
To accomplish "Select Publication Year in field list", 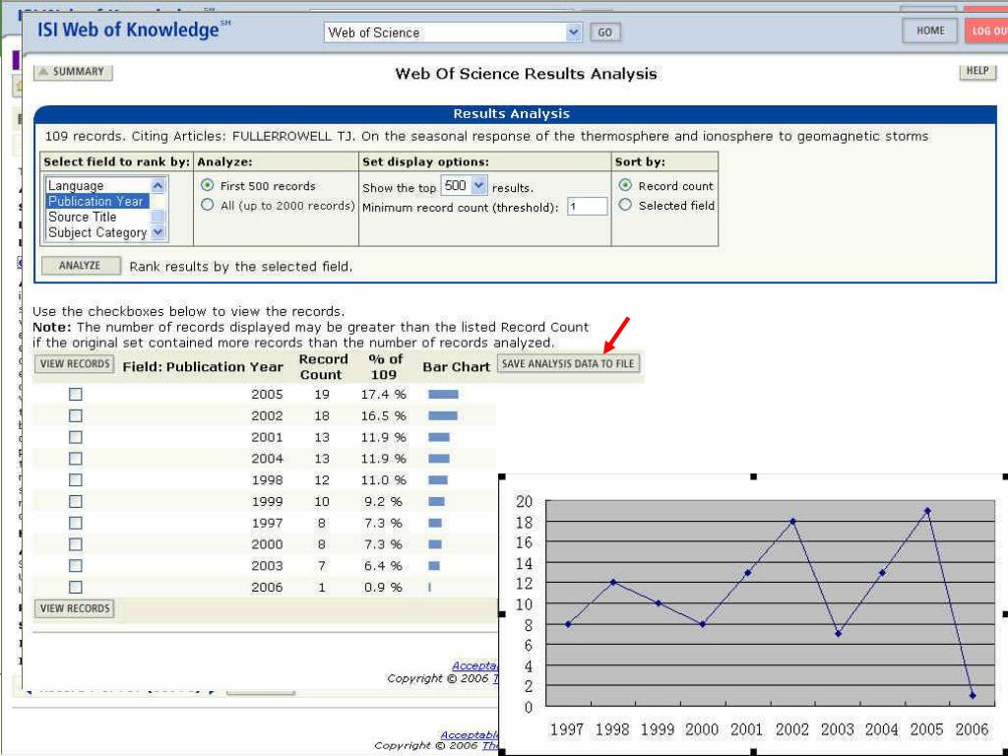I will click(96, 201).
